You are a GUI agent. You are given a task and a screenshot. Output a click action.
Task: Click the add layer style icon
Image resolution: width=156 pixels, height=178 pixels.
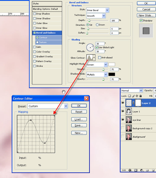[130, 170]
